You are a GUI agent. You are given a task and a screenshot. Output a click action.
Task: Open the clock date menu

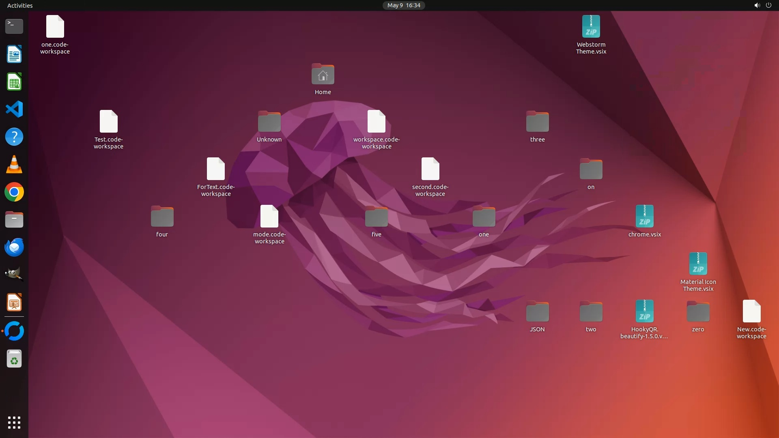pos(404,5)
